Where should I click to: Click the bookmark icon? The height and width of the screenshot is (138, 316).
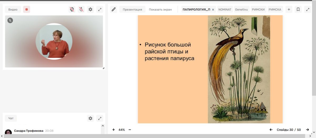point(298,9)
